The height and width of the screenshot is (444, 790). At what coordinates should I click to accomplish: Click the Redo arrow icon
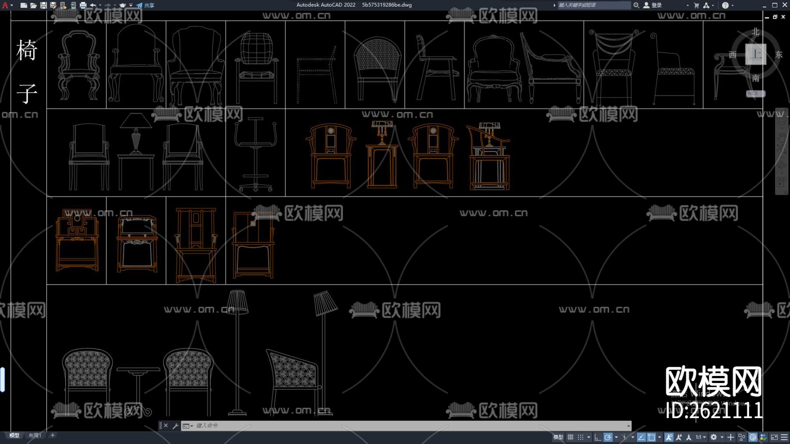108,5
